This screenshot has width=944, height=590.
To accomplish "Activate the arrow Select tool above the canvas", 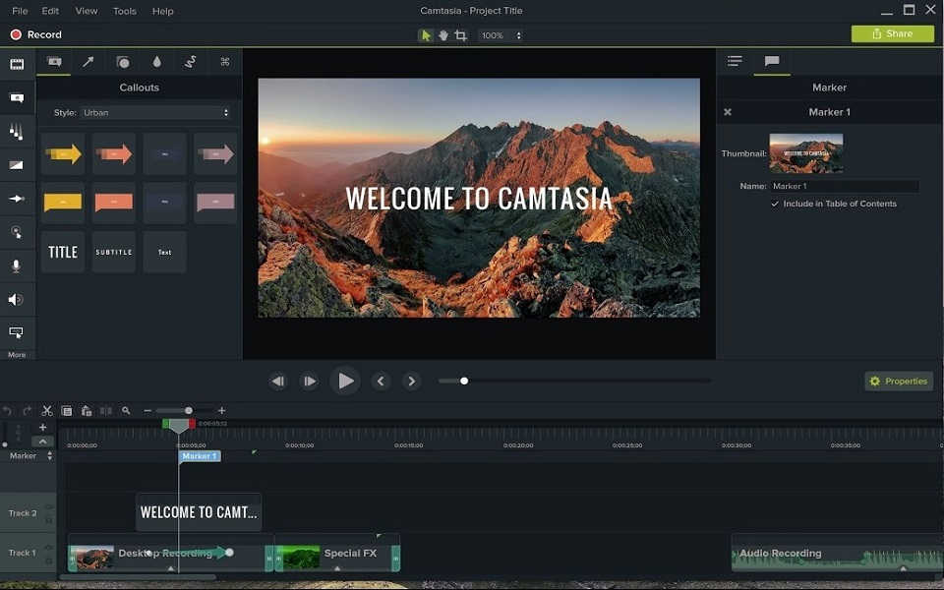I will coord(426,35).
